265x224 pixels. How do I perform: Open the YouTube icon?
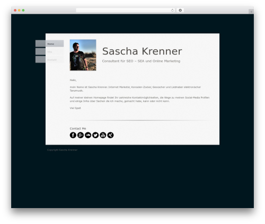pos(103,135)
